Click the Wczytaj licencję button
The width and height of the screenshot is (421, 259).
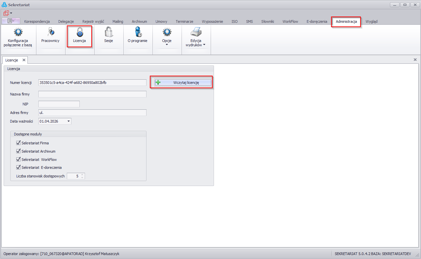coord(183,83)
